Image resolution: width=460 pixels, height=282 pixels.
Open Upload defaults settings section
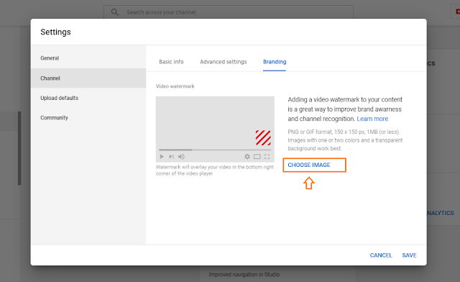88,98
